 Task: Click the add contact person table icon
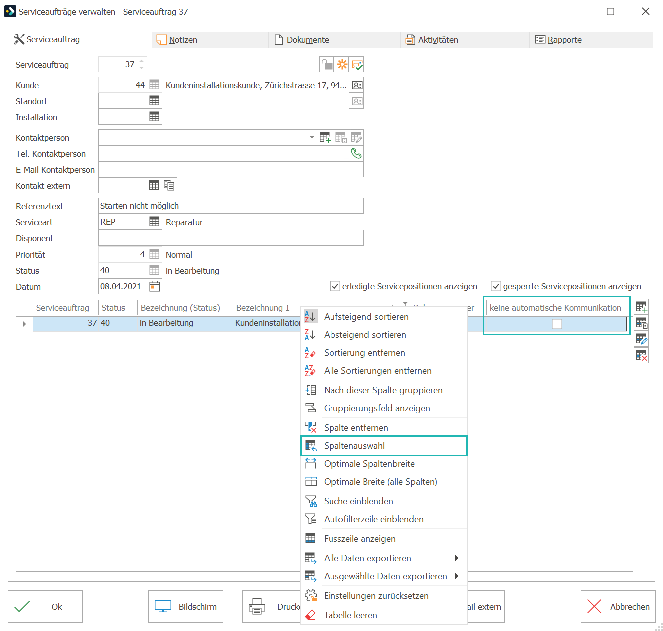[325, 137]
